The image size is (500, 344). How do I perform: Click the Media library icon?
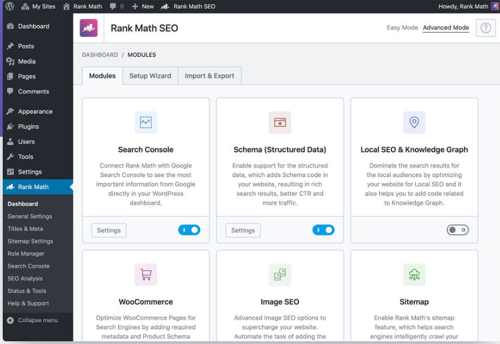pos(10,61)
